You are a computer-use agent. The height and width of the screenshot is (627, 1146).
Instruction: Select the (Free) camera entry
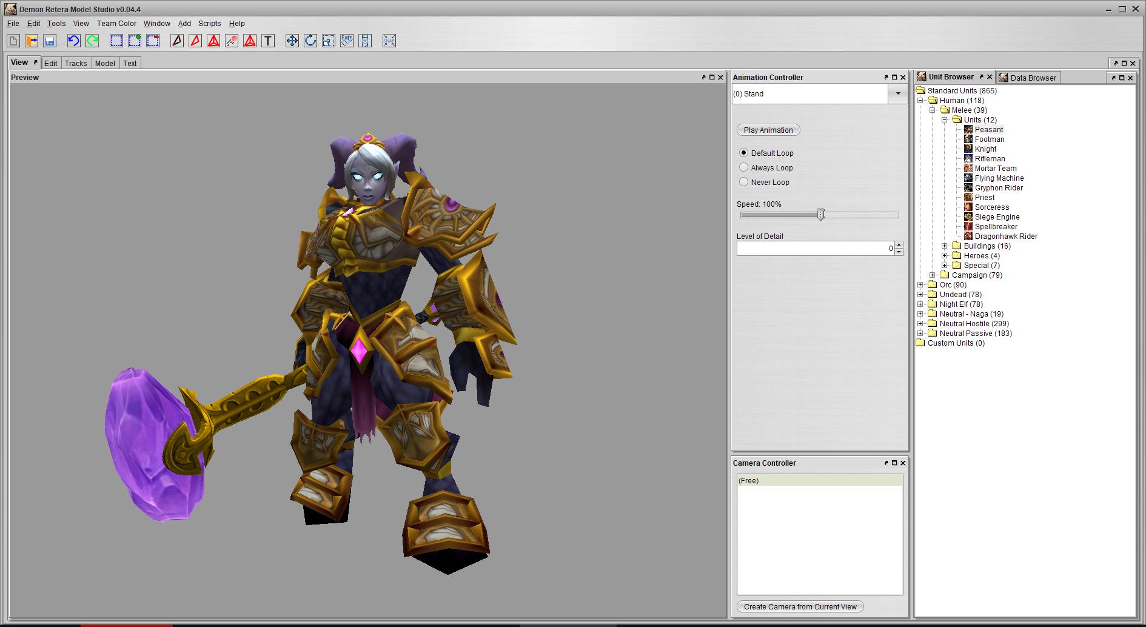820,480
